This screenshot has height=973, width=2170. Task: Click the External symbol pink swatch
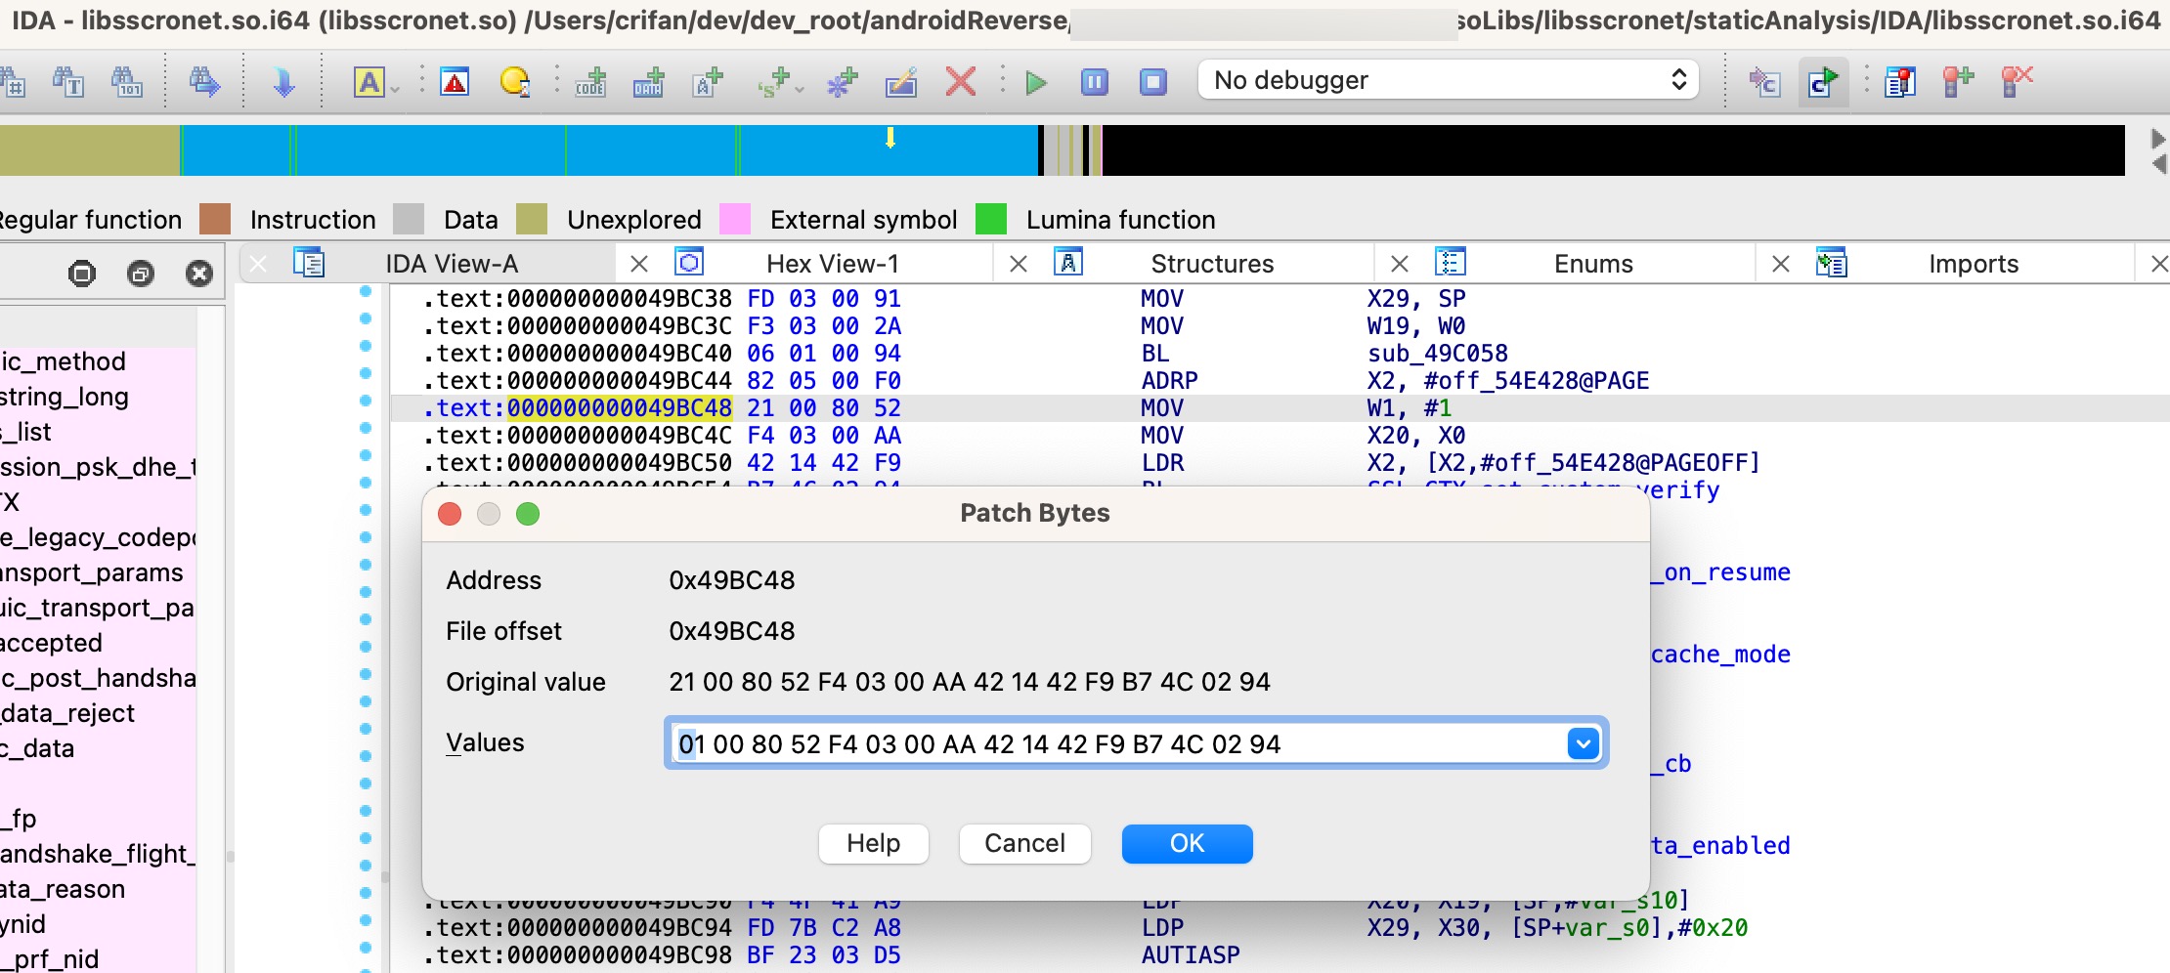tap(735, 219)
